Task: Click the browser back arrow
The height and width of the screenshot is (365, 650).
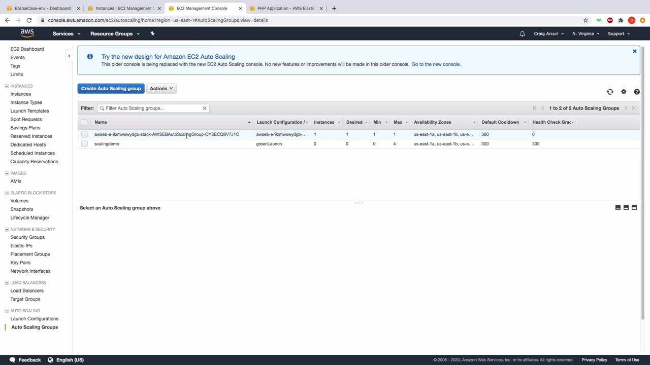Action: (7, 20)
